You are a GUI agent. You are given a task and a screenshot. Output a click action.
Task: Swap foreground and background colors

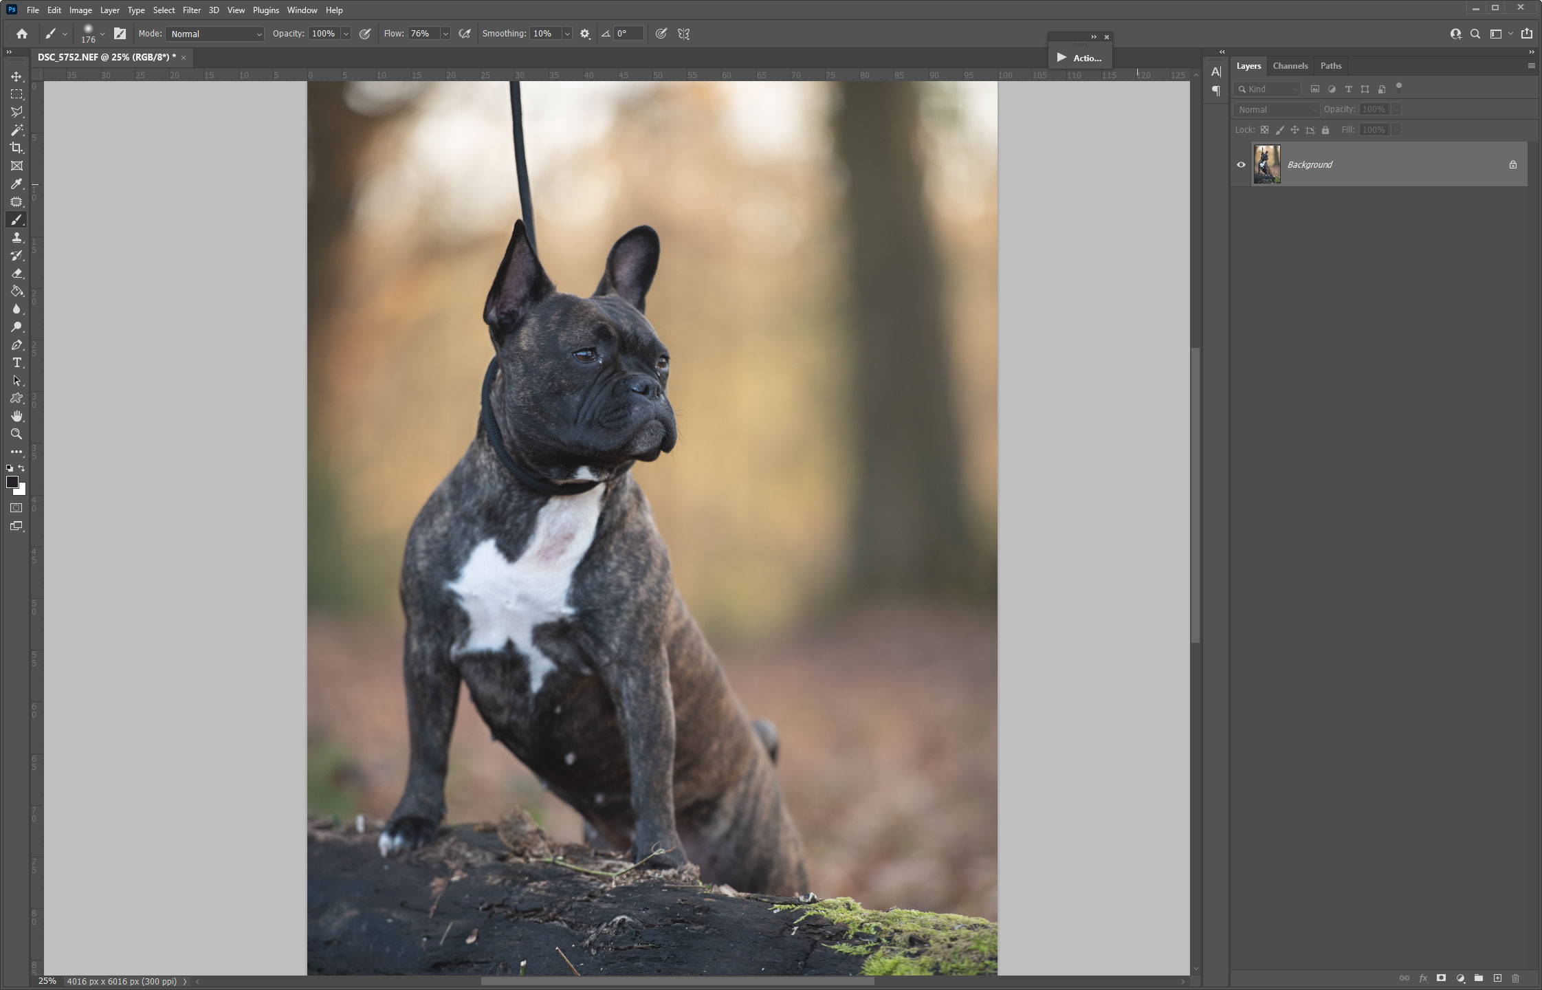click(22, 468)
